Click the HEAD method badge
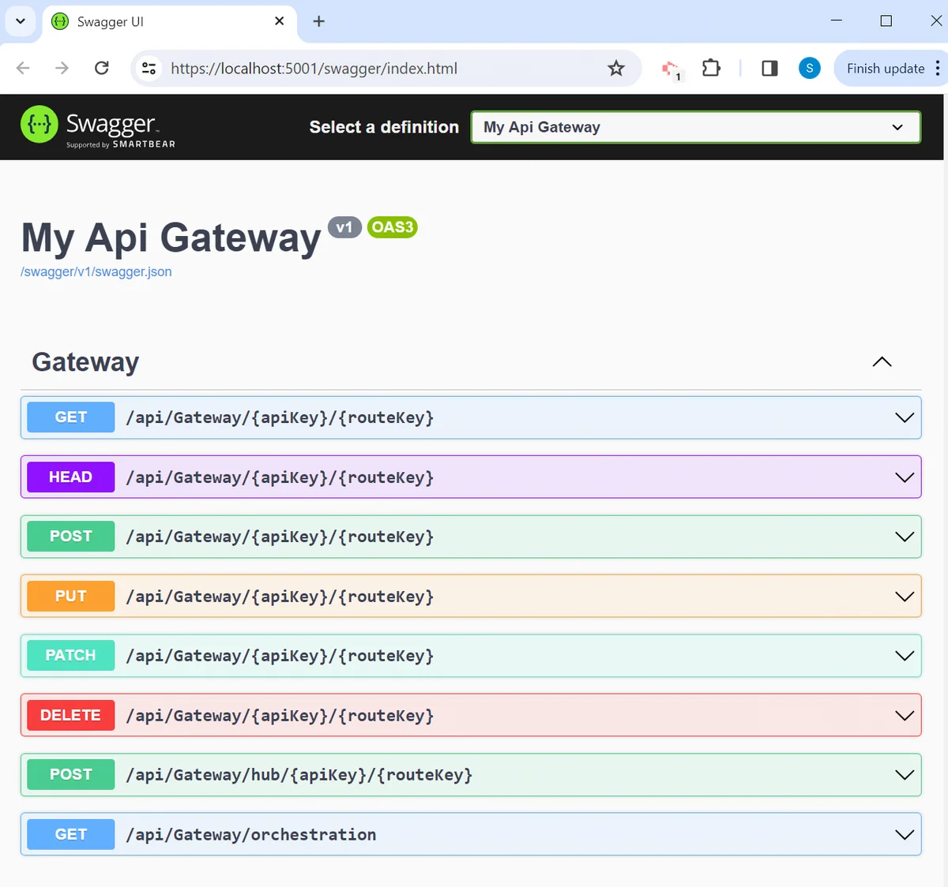Viewport: 948px width, 887px height. click(x=71, y=477)
